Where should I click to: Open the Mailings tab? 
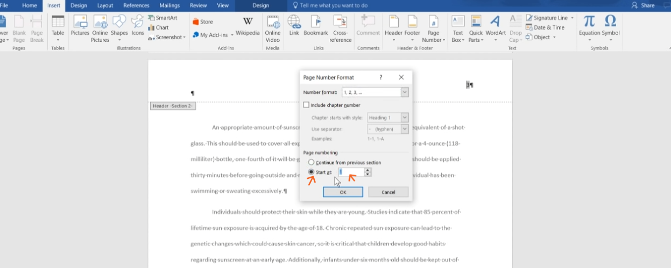pos(169,5)
